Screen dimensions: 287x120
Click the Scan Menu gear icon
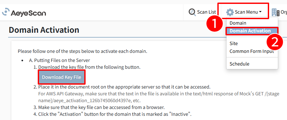[230, 12]
